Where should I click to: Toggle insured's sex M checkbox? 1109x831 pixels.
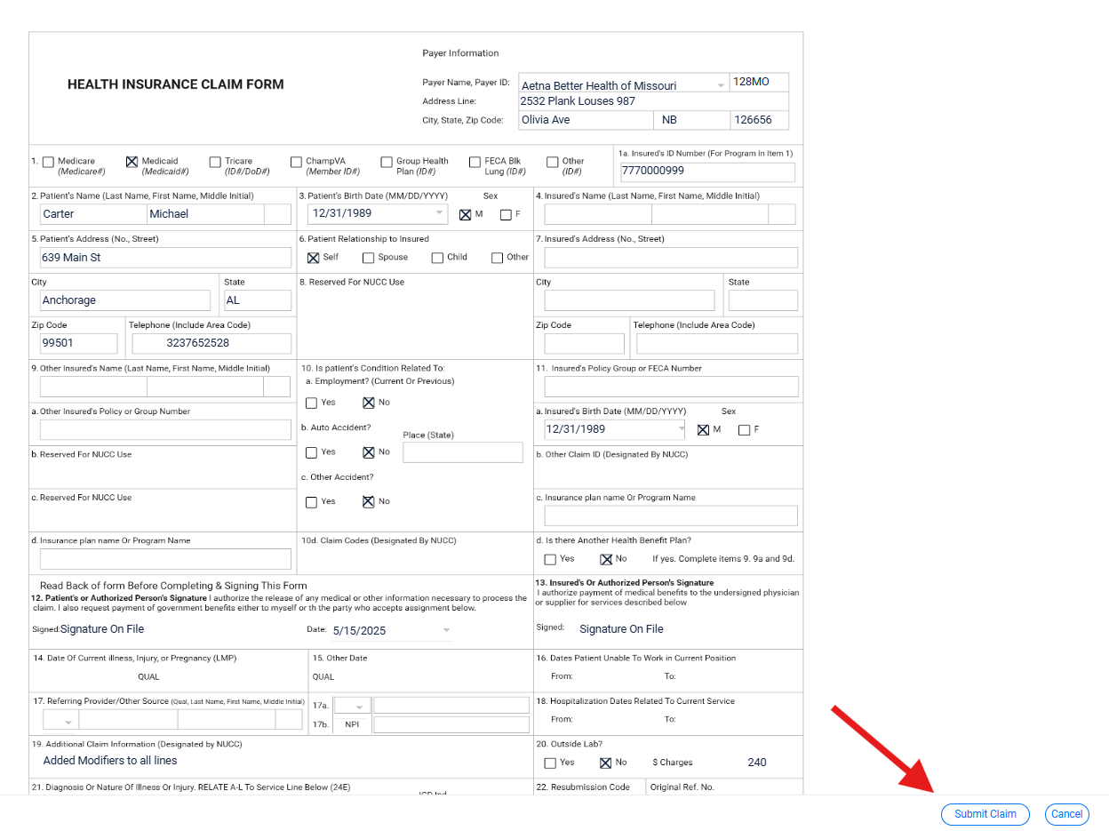[x=704, y=430]
